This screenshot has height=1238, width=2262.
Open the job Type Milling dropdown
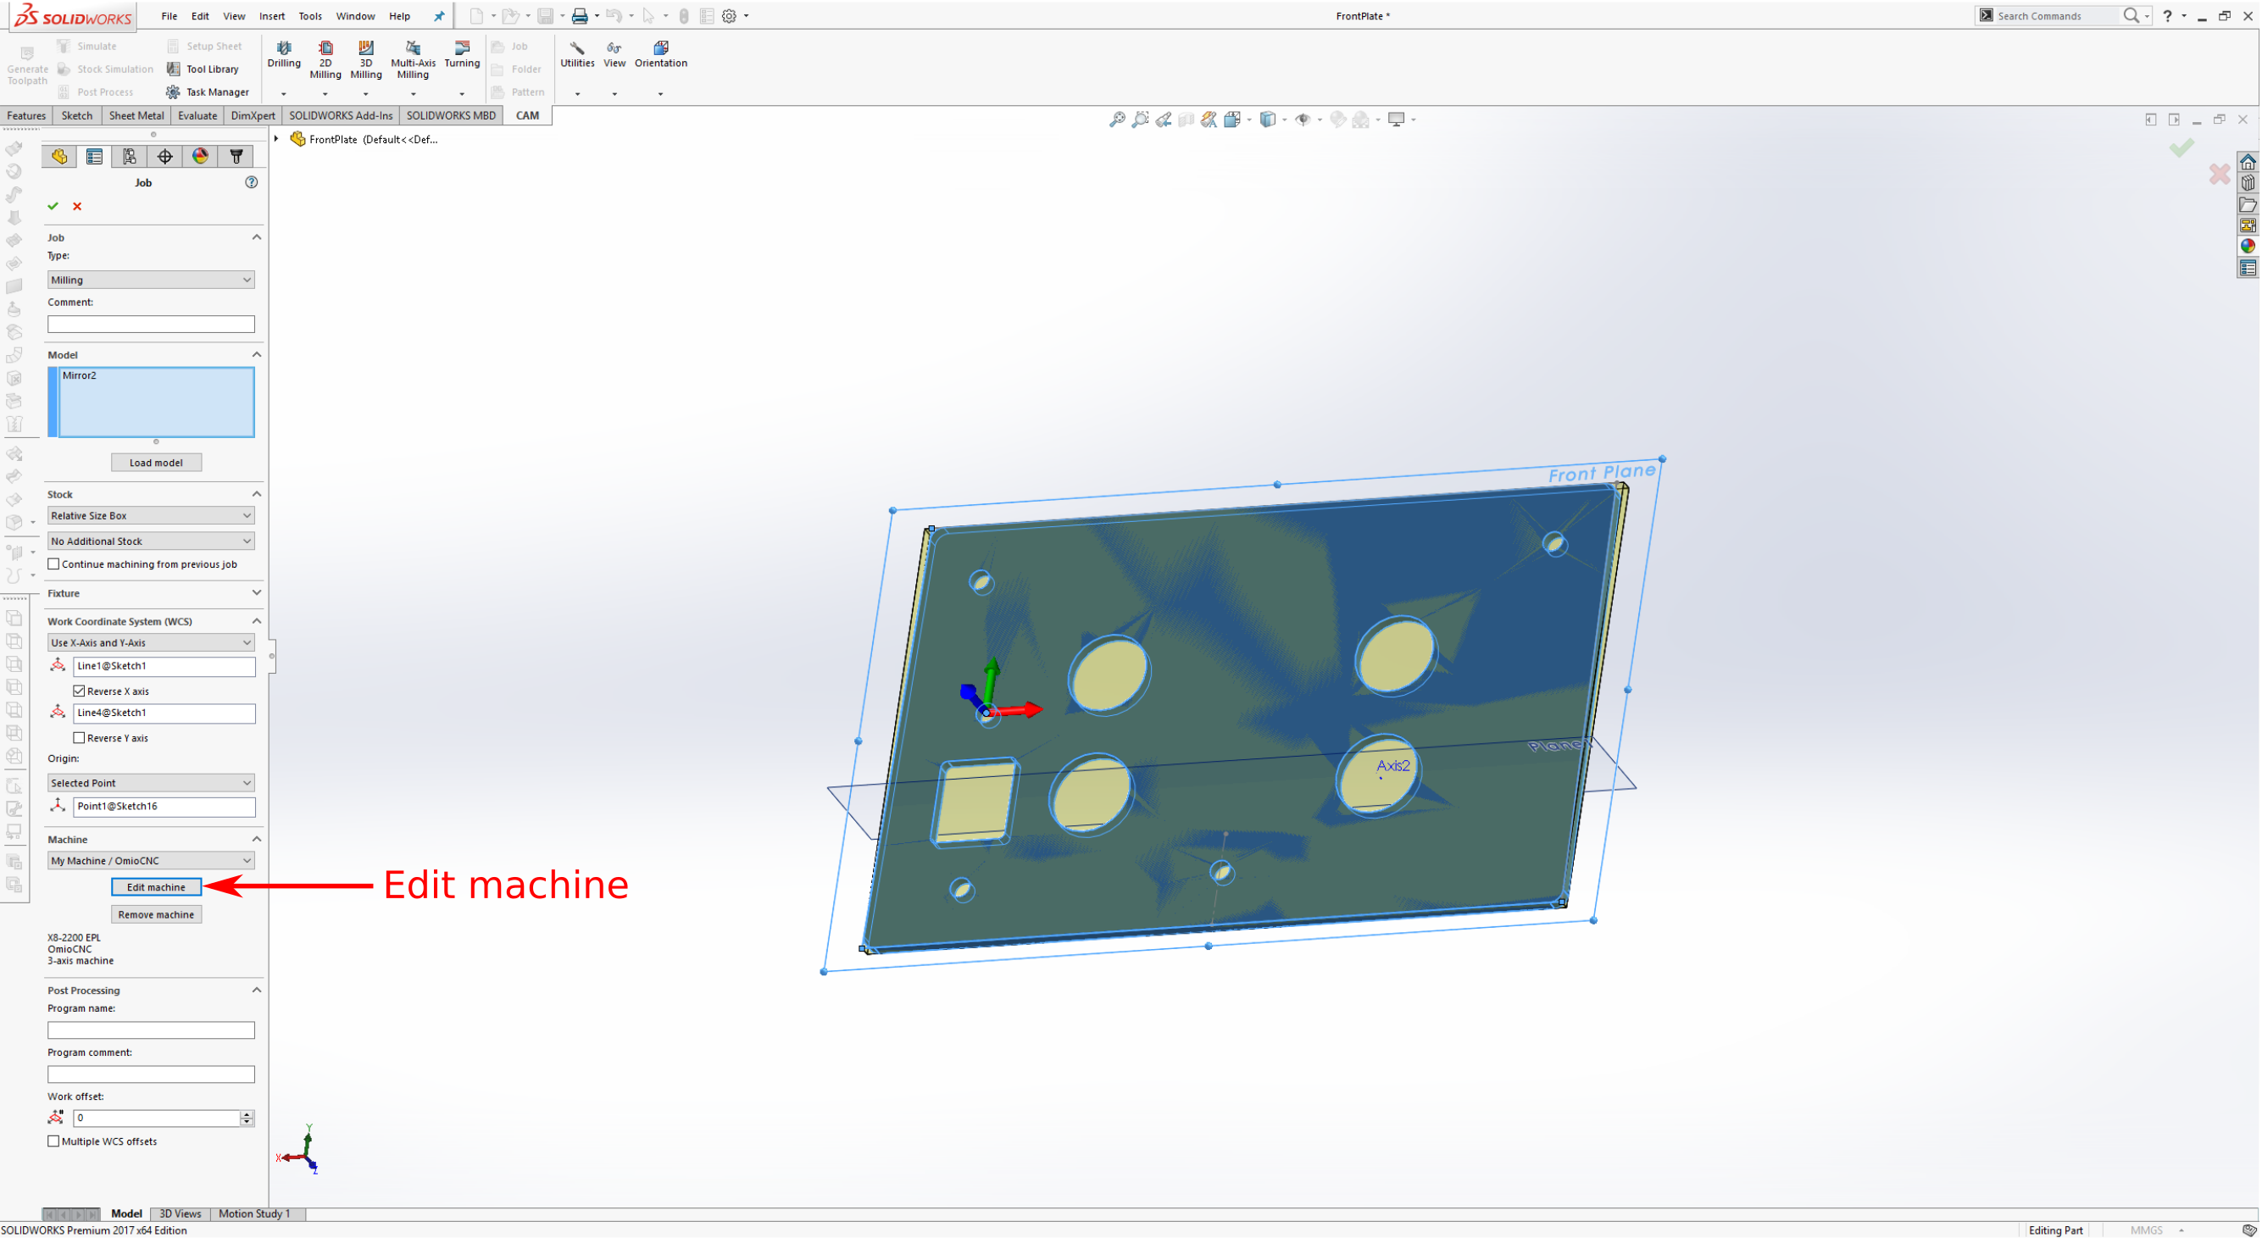pos(151,280)
